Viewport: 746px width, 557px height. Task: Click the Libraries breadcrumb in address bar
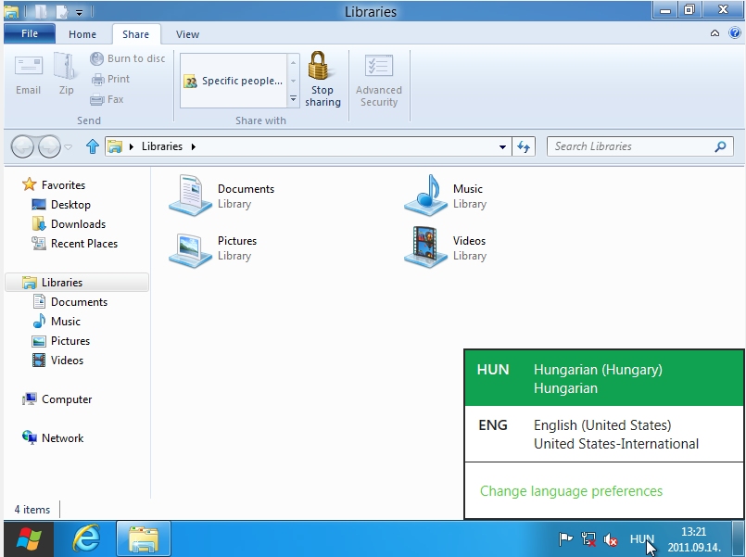(x=162, y=146)
